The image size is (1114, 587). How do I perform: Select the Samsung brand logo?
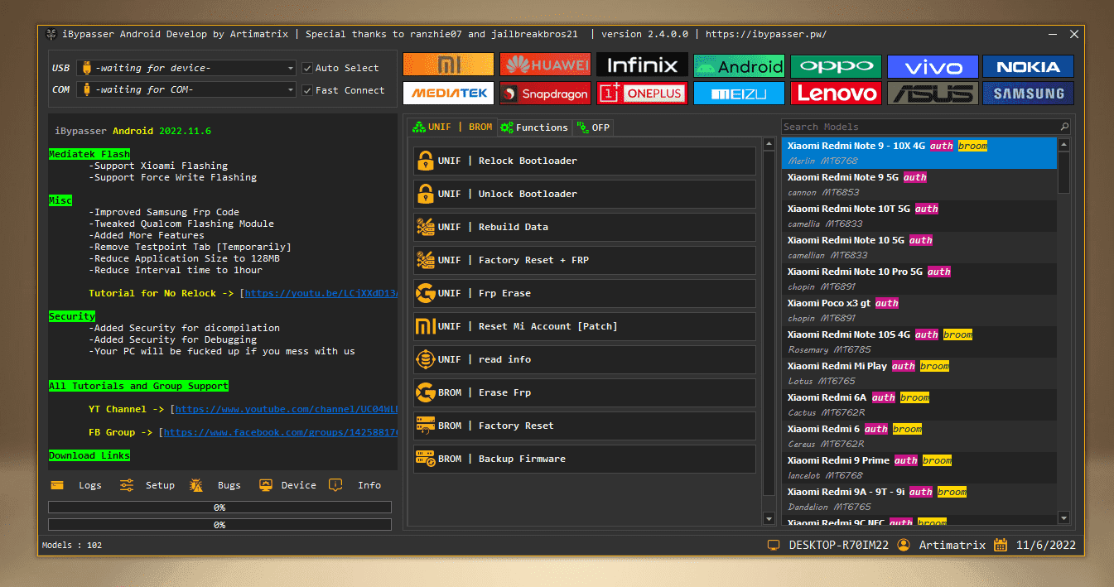(1028, 94)
